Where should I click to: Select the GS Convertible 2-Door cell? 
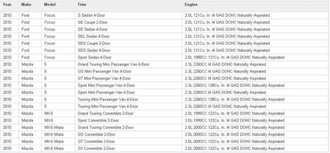click(128, 135)
